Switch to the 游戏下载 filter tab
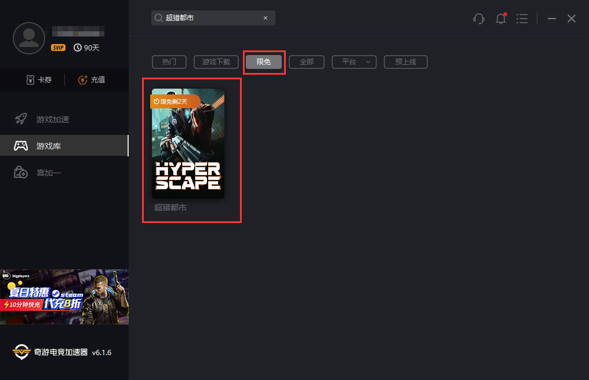 [x=216, y=62]
